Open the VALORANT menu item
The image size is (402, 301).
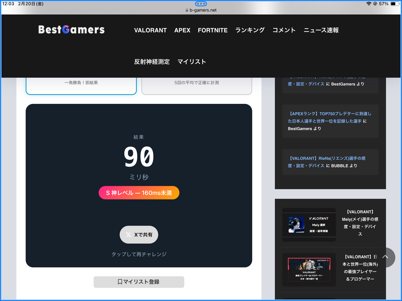[150, 30]
